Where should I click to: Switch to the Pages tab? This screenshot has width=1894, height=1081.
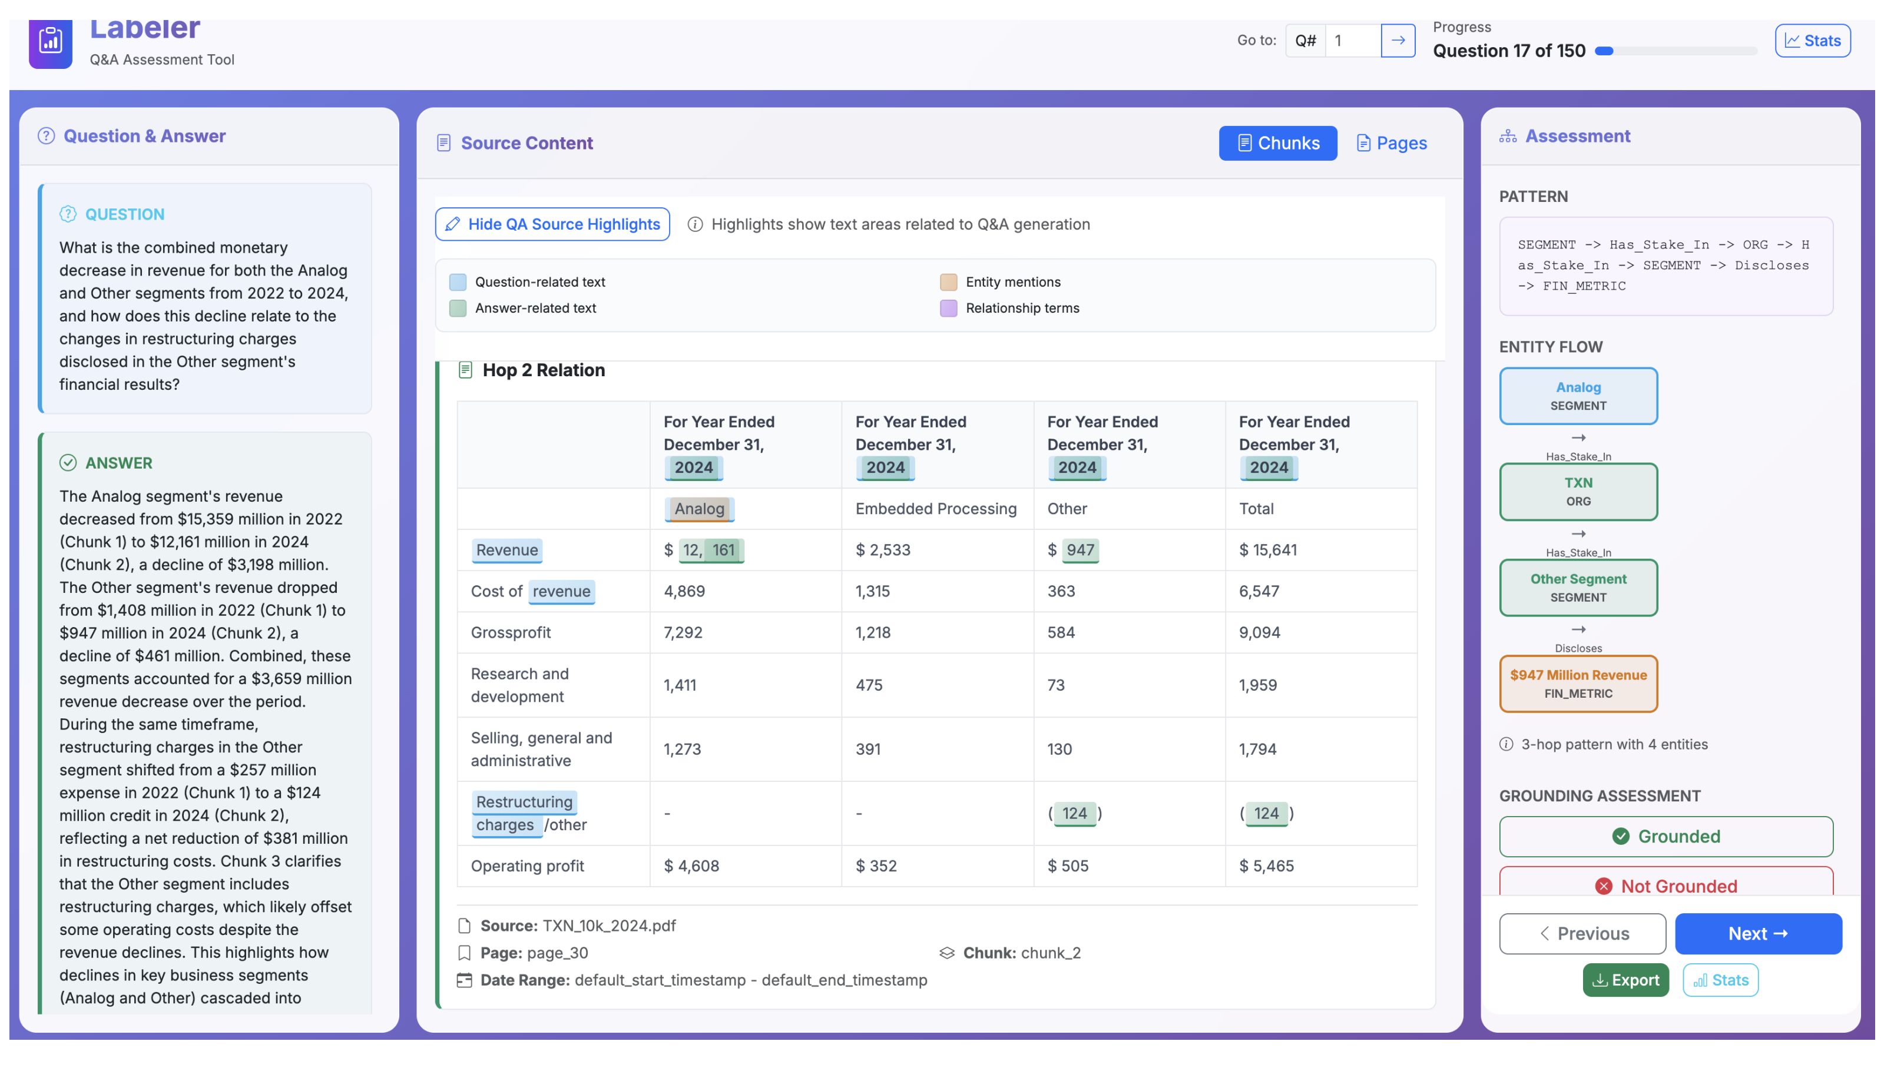(x=1392, y=143)
